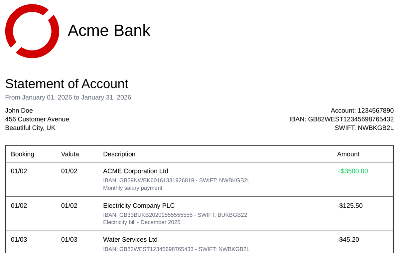Select the ACME Corporation Ltd transaction
Image resolution: width=399 pixels, height=253 pixels.
(x=136, y=171)
